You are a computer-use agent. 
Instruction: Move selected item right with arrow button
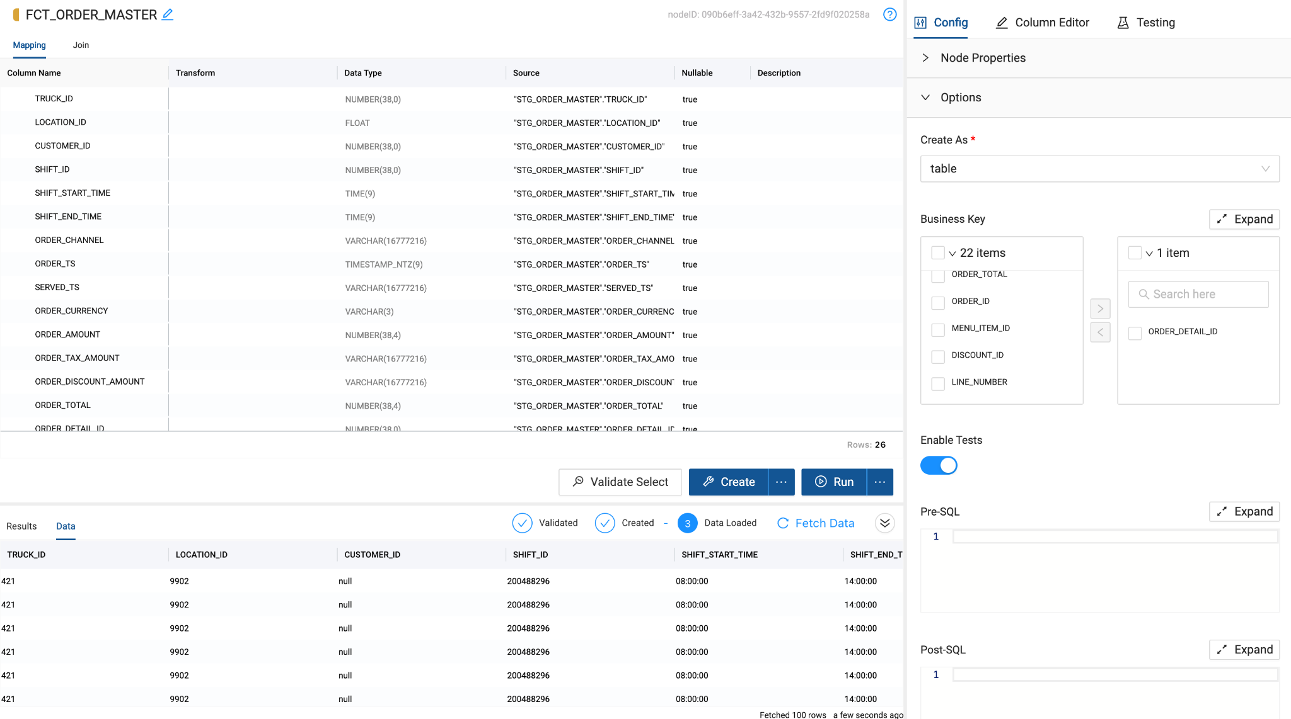point(1100,309)
